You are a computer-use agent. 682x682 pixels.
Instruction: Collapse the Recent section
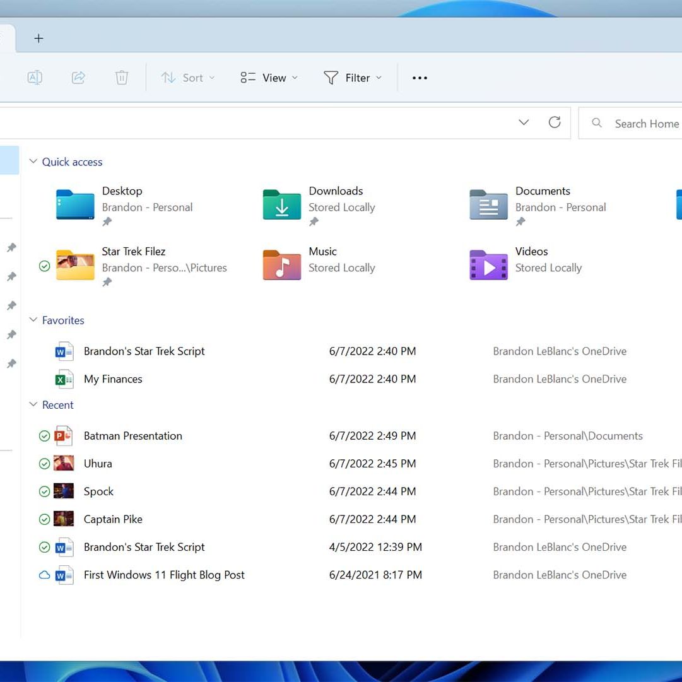click(x=33, y=404)
